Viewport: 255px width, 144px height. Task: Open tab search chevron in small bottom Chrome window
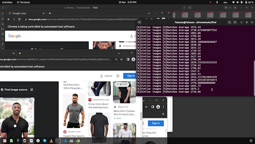click(x=144, y=101)
